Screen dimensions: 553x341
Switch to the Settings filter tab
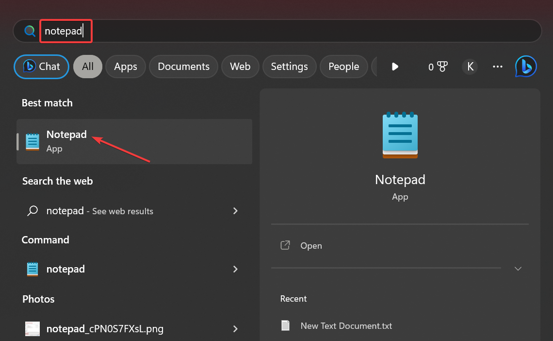click(x=289, y=67)
